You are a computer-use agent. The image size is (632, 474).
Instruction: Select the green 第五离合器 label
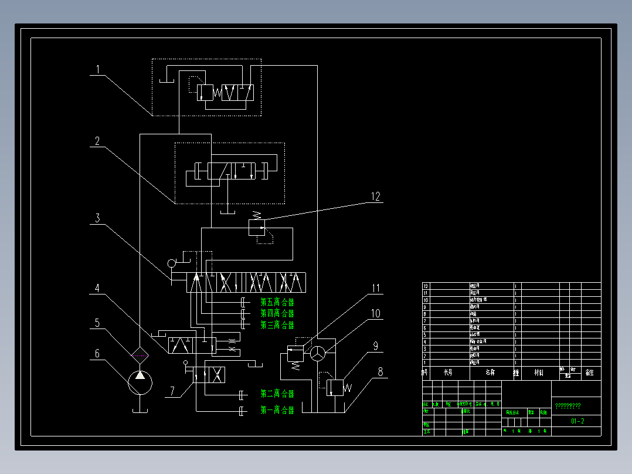277,302
